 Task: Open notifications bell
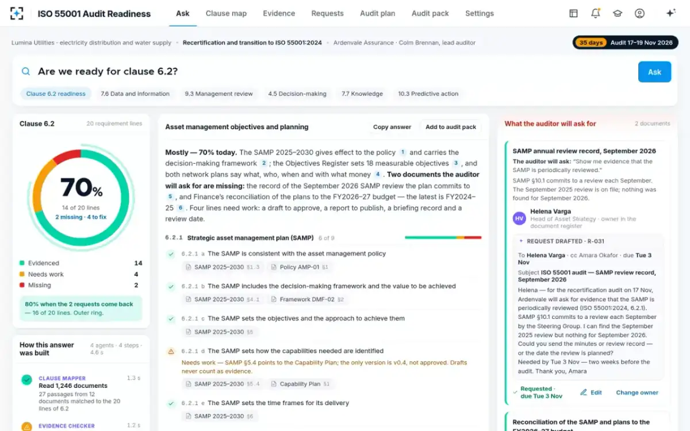(x=595, y=13)
